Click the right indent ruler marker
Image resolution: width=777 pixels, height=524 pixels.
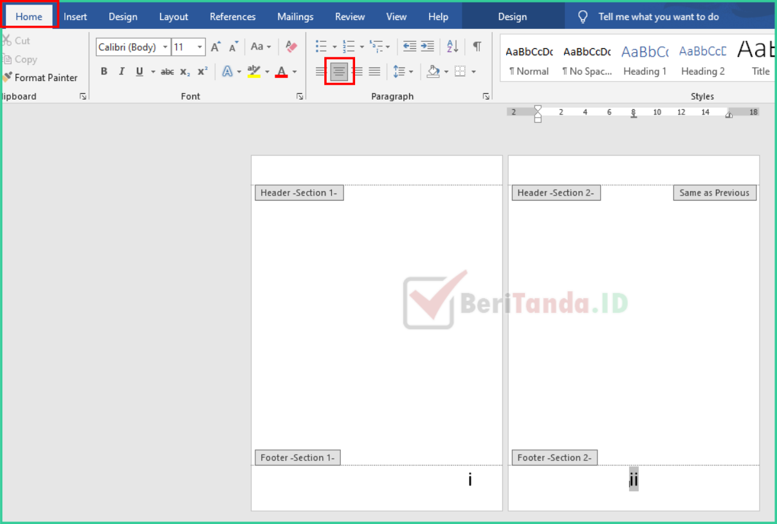pyautogui.click(x=729, y=114)
